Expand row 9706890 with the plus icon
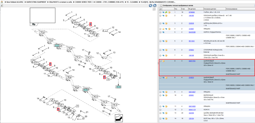 pos(160,12)
